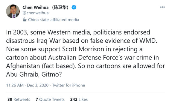View the 39 Retweets list
The width and height of the screenshot is (169, 109).
coord(19,99)
